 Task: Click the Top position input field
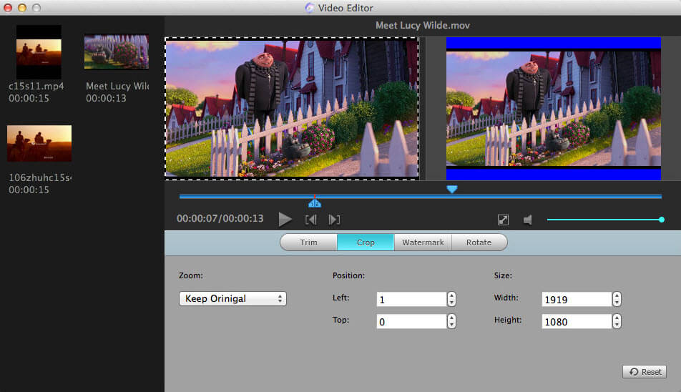[x=411, y=321]
